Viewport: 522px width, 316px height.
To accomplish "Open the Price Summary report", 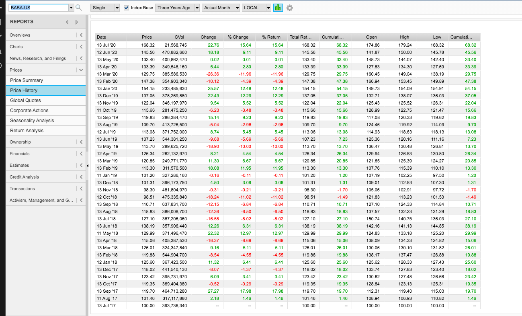I will pyautogui.click(x=46, y=80).
